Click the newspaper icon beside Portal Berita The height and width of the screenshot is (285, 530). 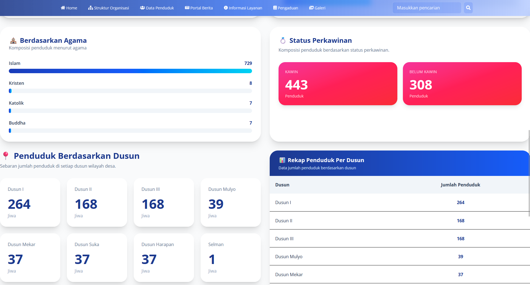click(x=187, y=8)
